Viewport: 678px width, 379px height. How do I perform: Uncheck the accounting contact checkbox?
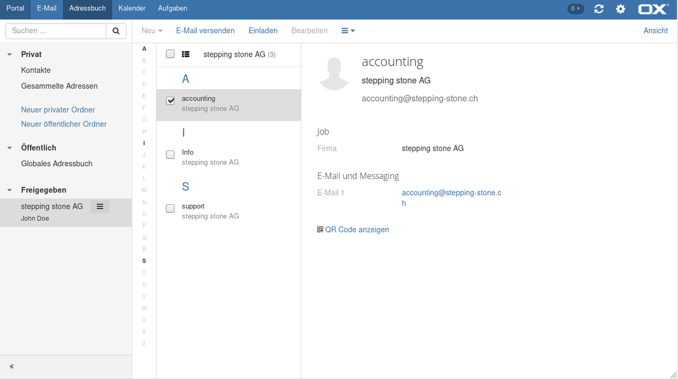[x=171, y=100]
